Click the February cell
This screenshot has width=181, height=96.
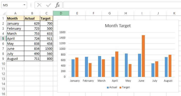15,28
